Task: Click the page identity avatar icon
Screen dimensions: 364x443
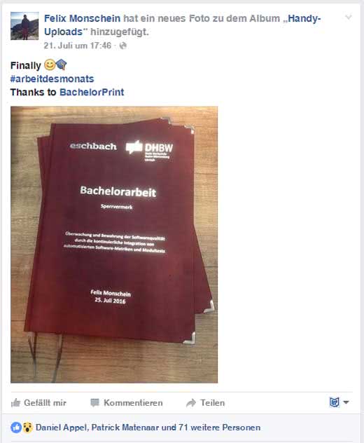Action: pyautogui.click(x=335, y=402)
